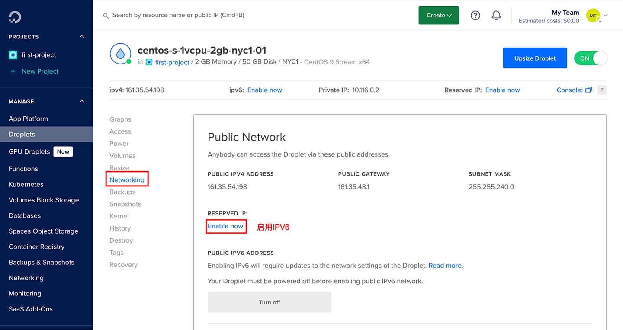Click the plus icon for New Project
623x330 pixels.
(13, 71)
